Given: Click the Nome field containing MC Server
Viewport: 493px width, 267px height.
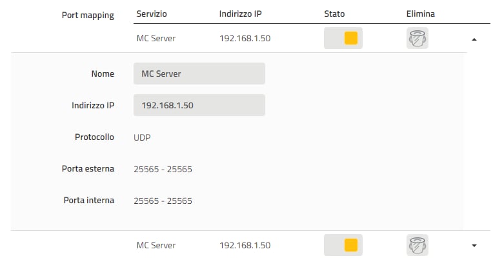Looking at the screenshot, I should [199, 74].
